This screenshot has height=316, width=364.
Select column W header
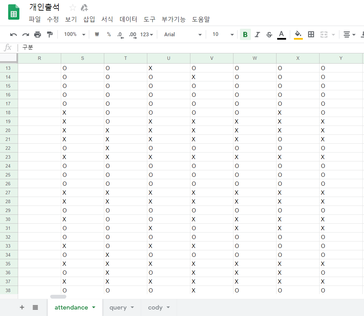point(255,58)
